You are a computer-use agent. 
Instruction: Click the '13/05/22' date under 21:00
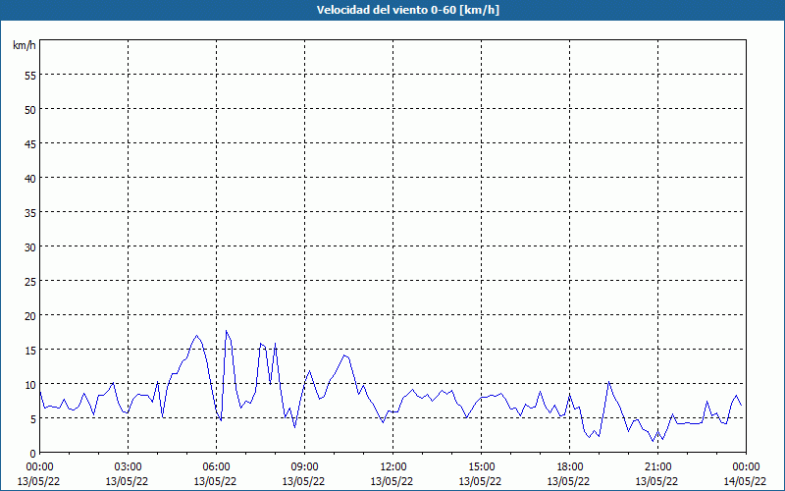point(656,481)
